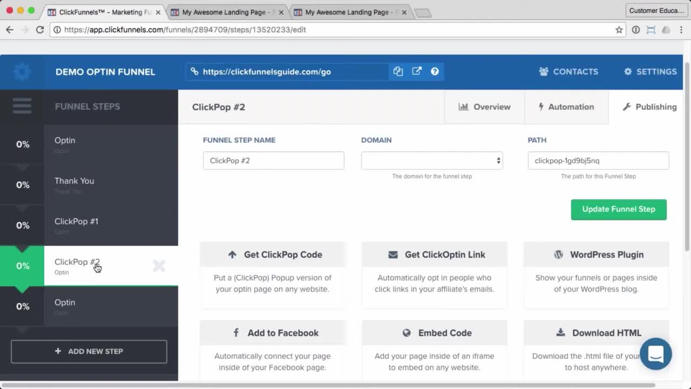Open the Domain dropdown
The height and width of the screenshot is (389, 691).
click(x=432, y=160)
